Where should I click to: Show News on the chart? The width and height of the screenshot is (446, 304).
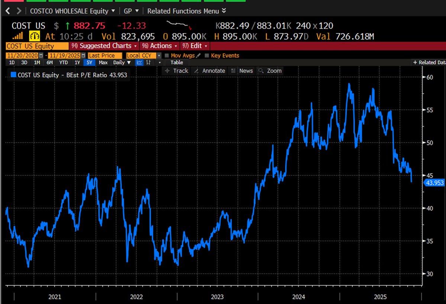tap(242, 71)
